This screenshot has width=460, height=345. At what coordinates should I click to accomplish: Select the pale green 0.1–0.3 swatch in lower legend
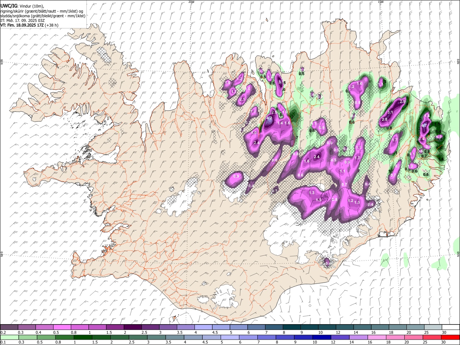coord(9,337)
